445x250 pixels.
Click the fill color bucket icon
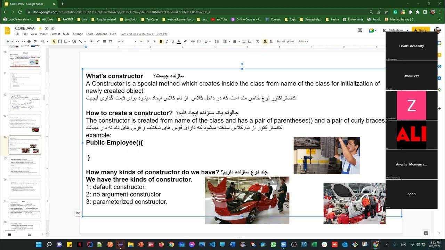[92, 41]
